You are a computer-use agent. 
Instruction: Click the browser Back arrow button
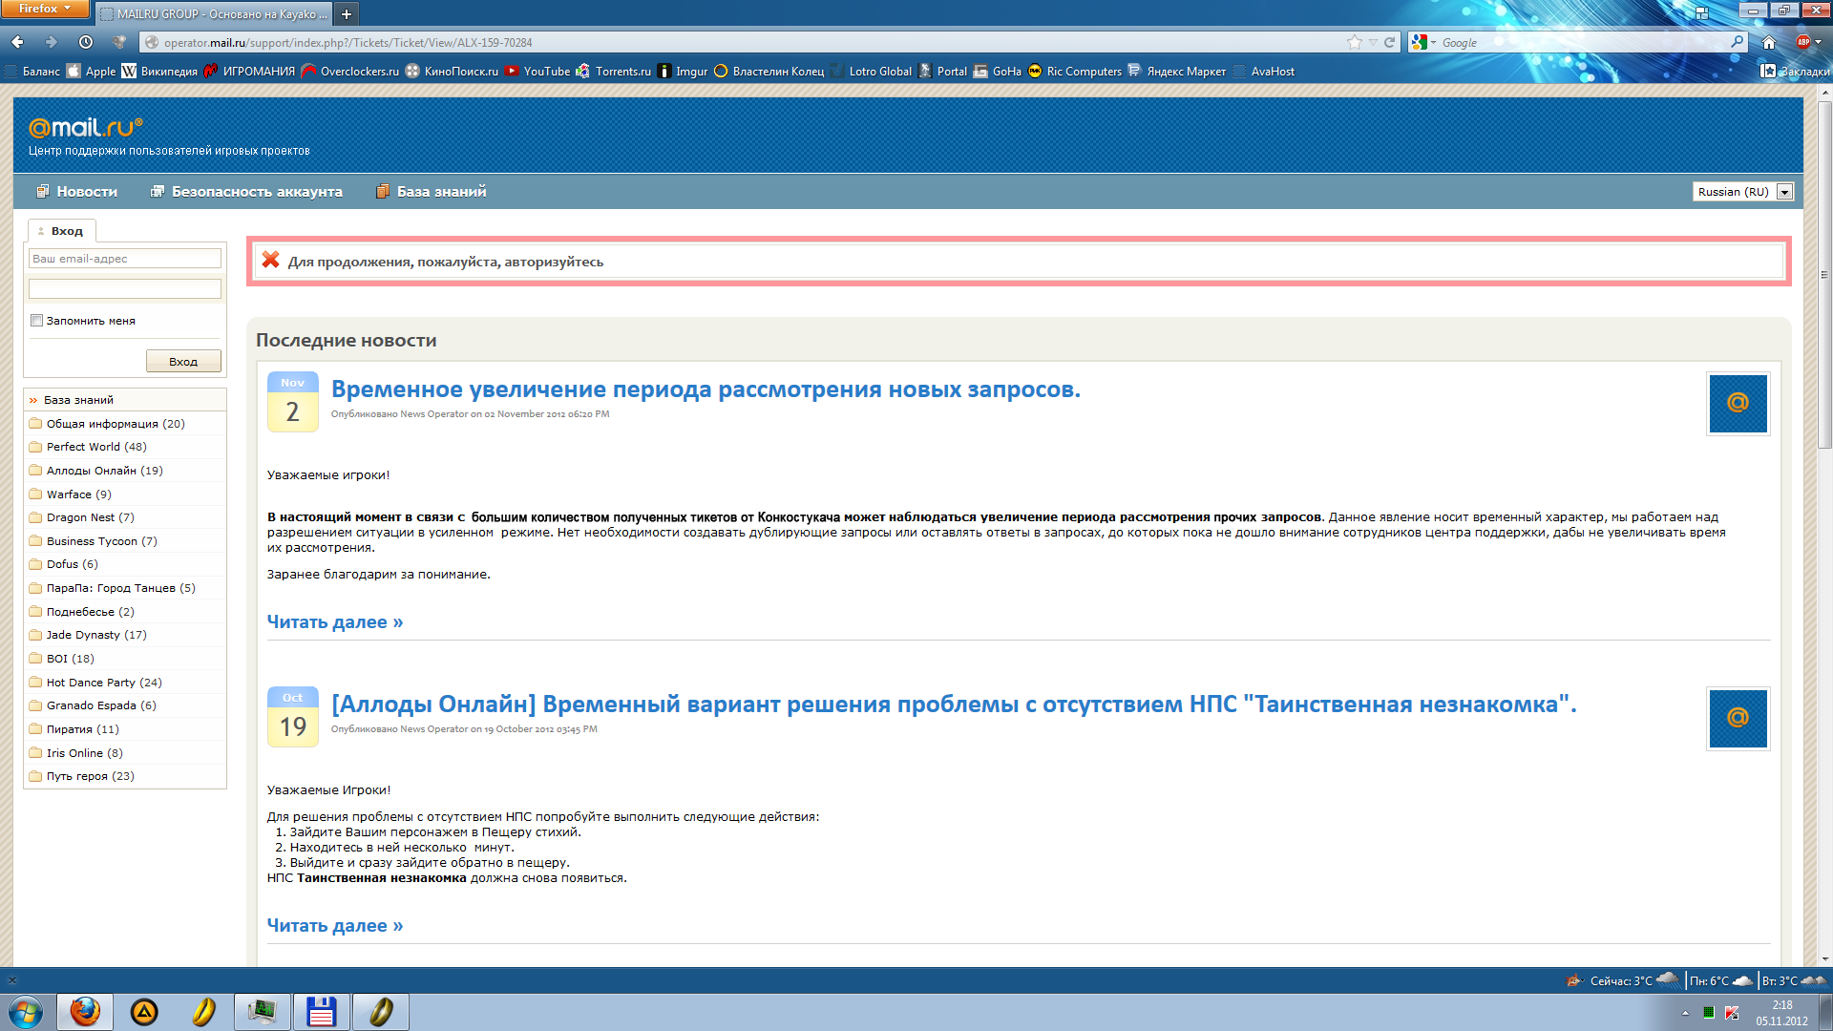click(x=17, y=42)
